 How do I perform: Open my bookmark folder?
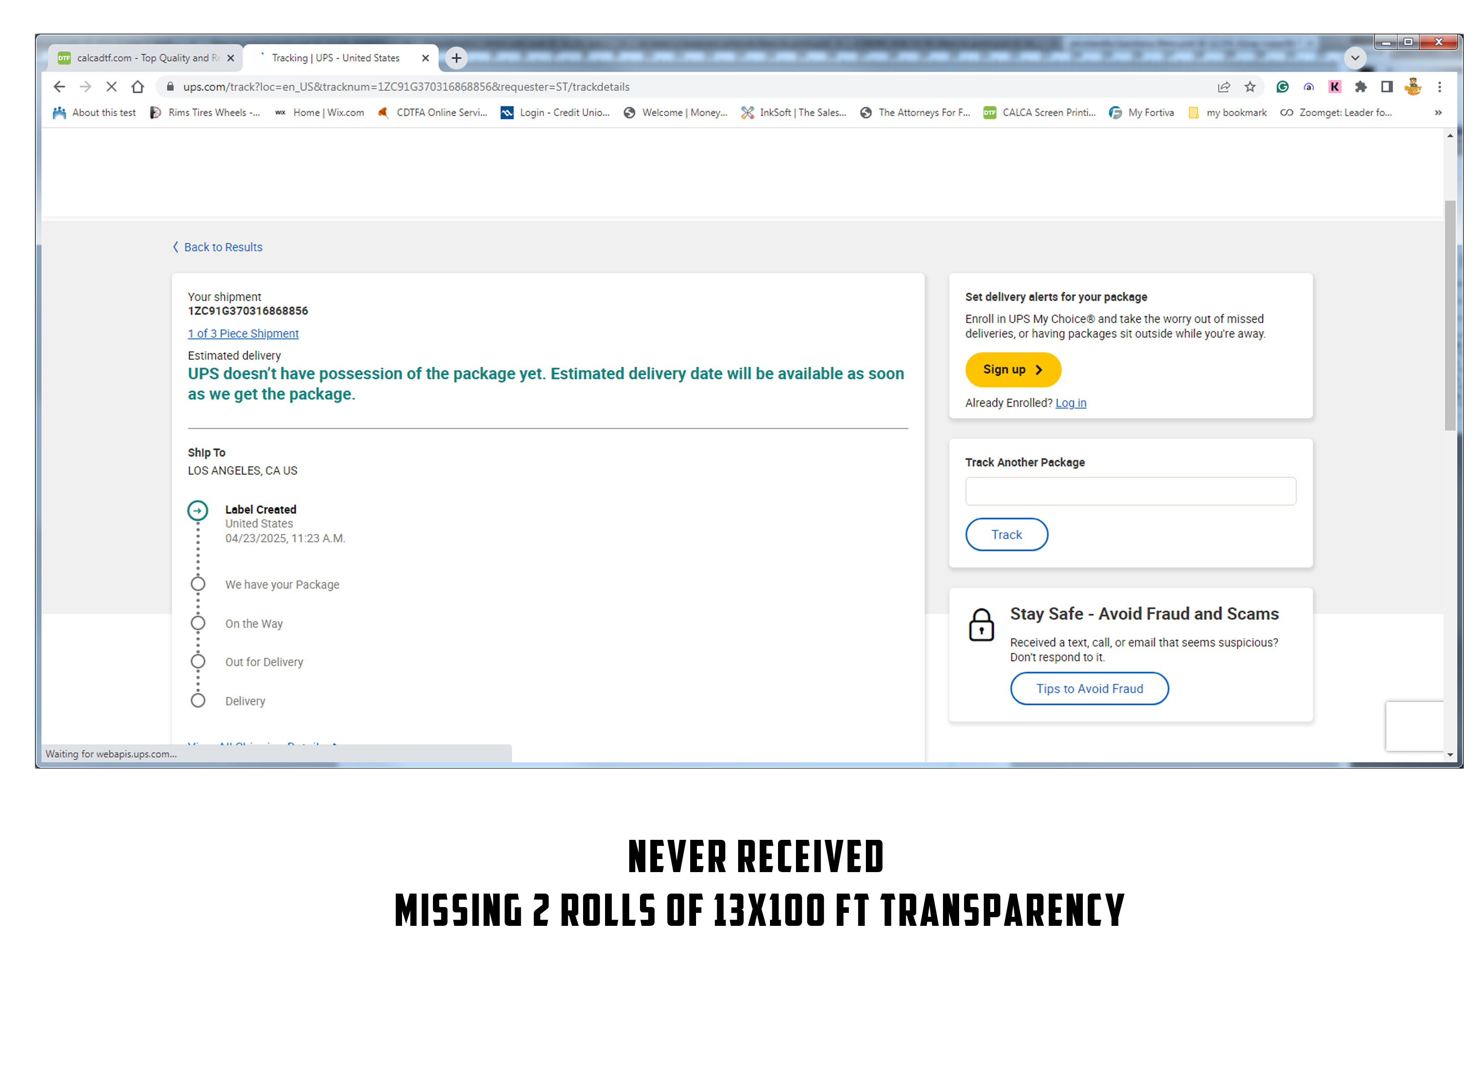click(1227, 113)
